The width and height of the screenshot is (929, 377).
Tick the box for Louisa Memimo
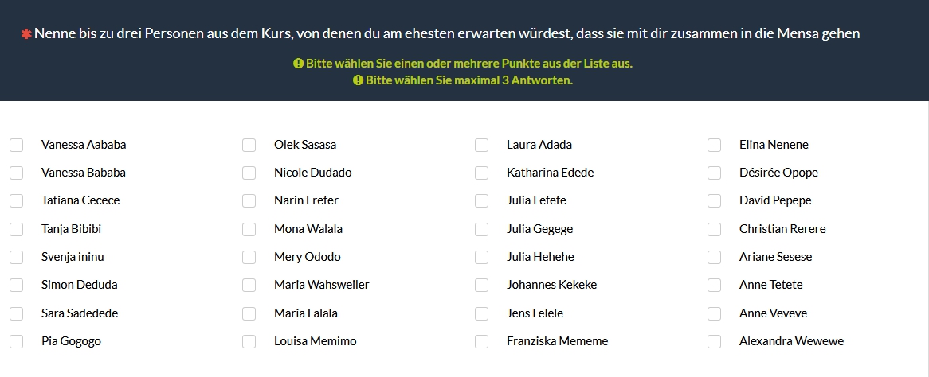(249, 341)
